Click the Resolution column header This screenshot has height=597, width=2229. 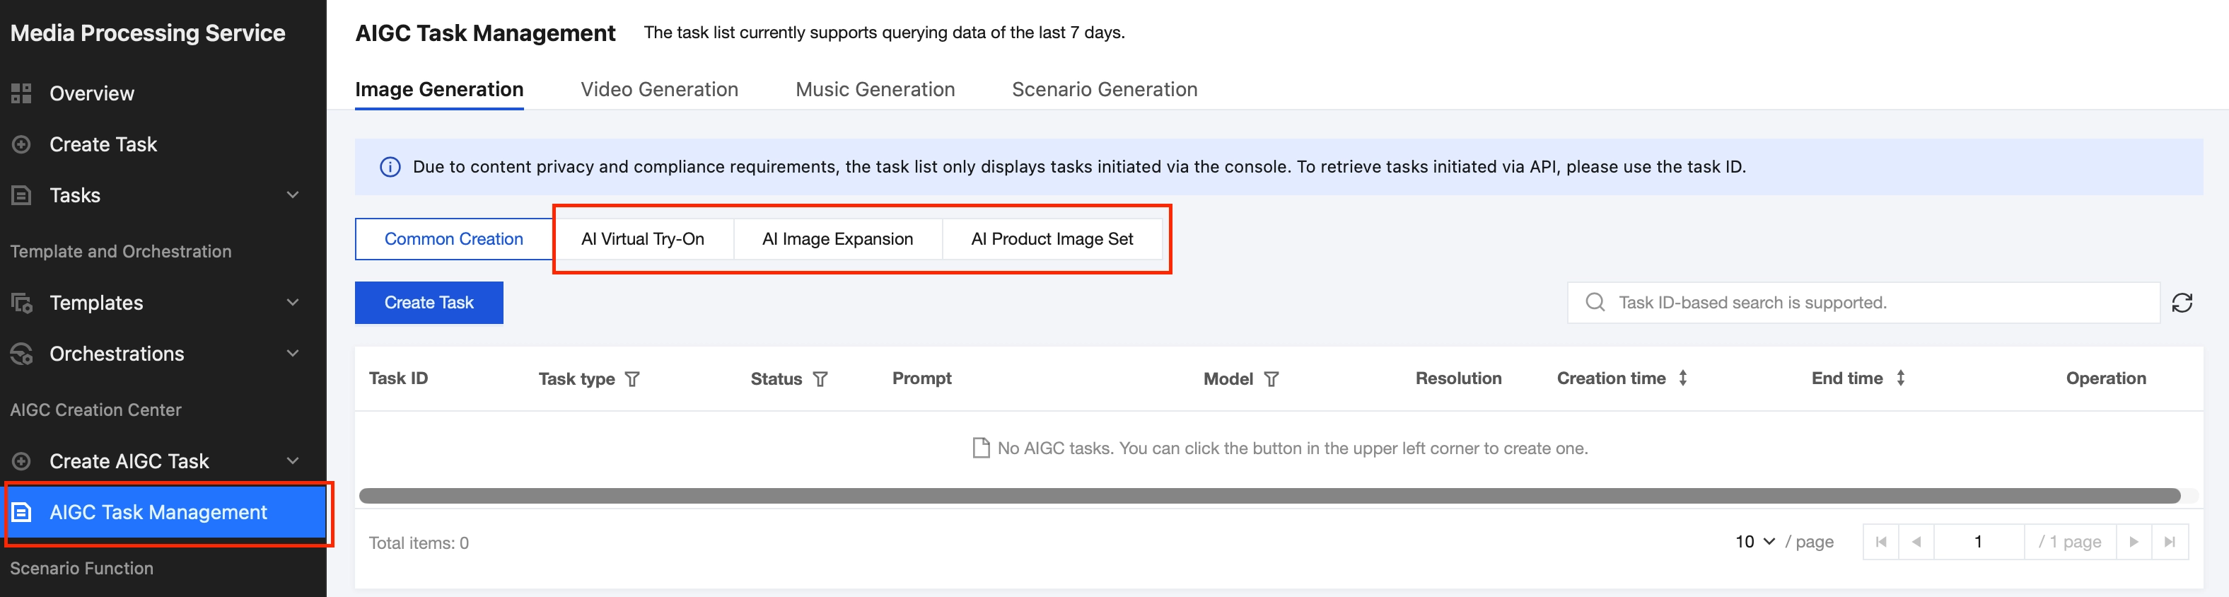pos(1458,378)
